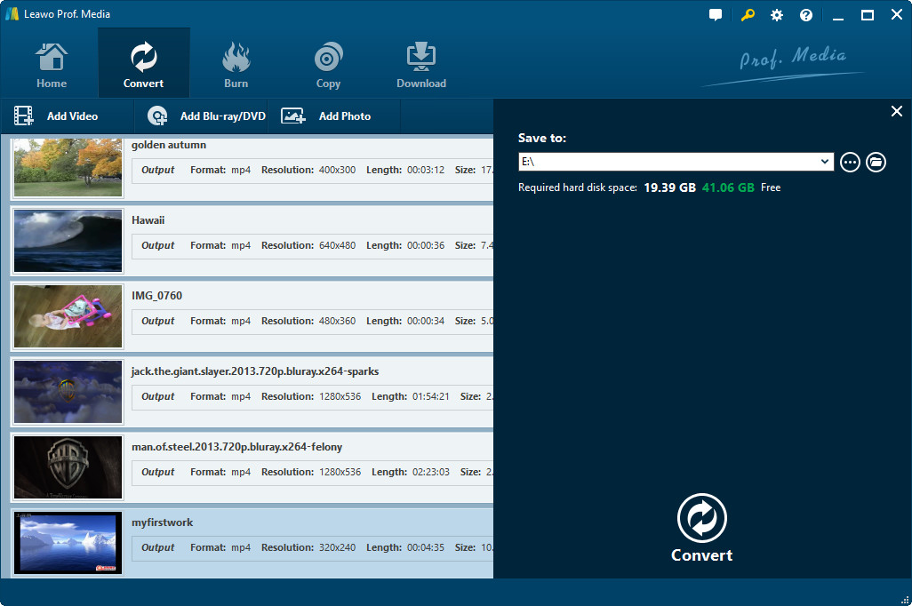Expand the Save to path dropdown
Image resolution: width=912 pixels, height=606 pixels.
click(x=825, y=162)
